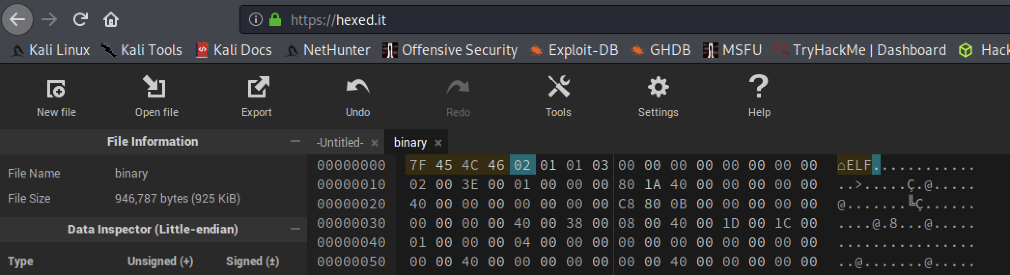The height and width of the screenshot is (275, 1010).
Task: Open the GHDB bookmark
Action: (x=661, y=50)
